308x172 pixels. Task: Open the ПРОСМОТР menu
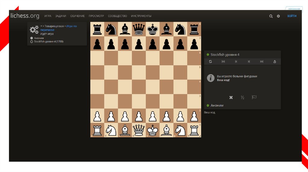click(x=96, y=16)
